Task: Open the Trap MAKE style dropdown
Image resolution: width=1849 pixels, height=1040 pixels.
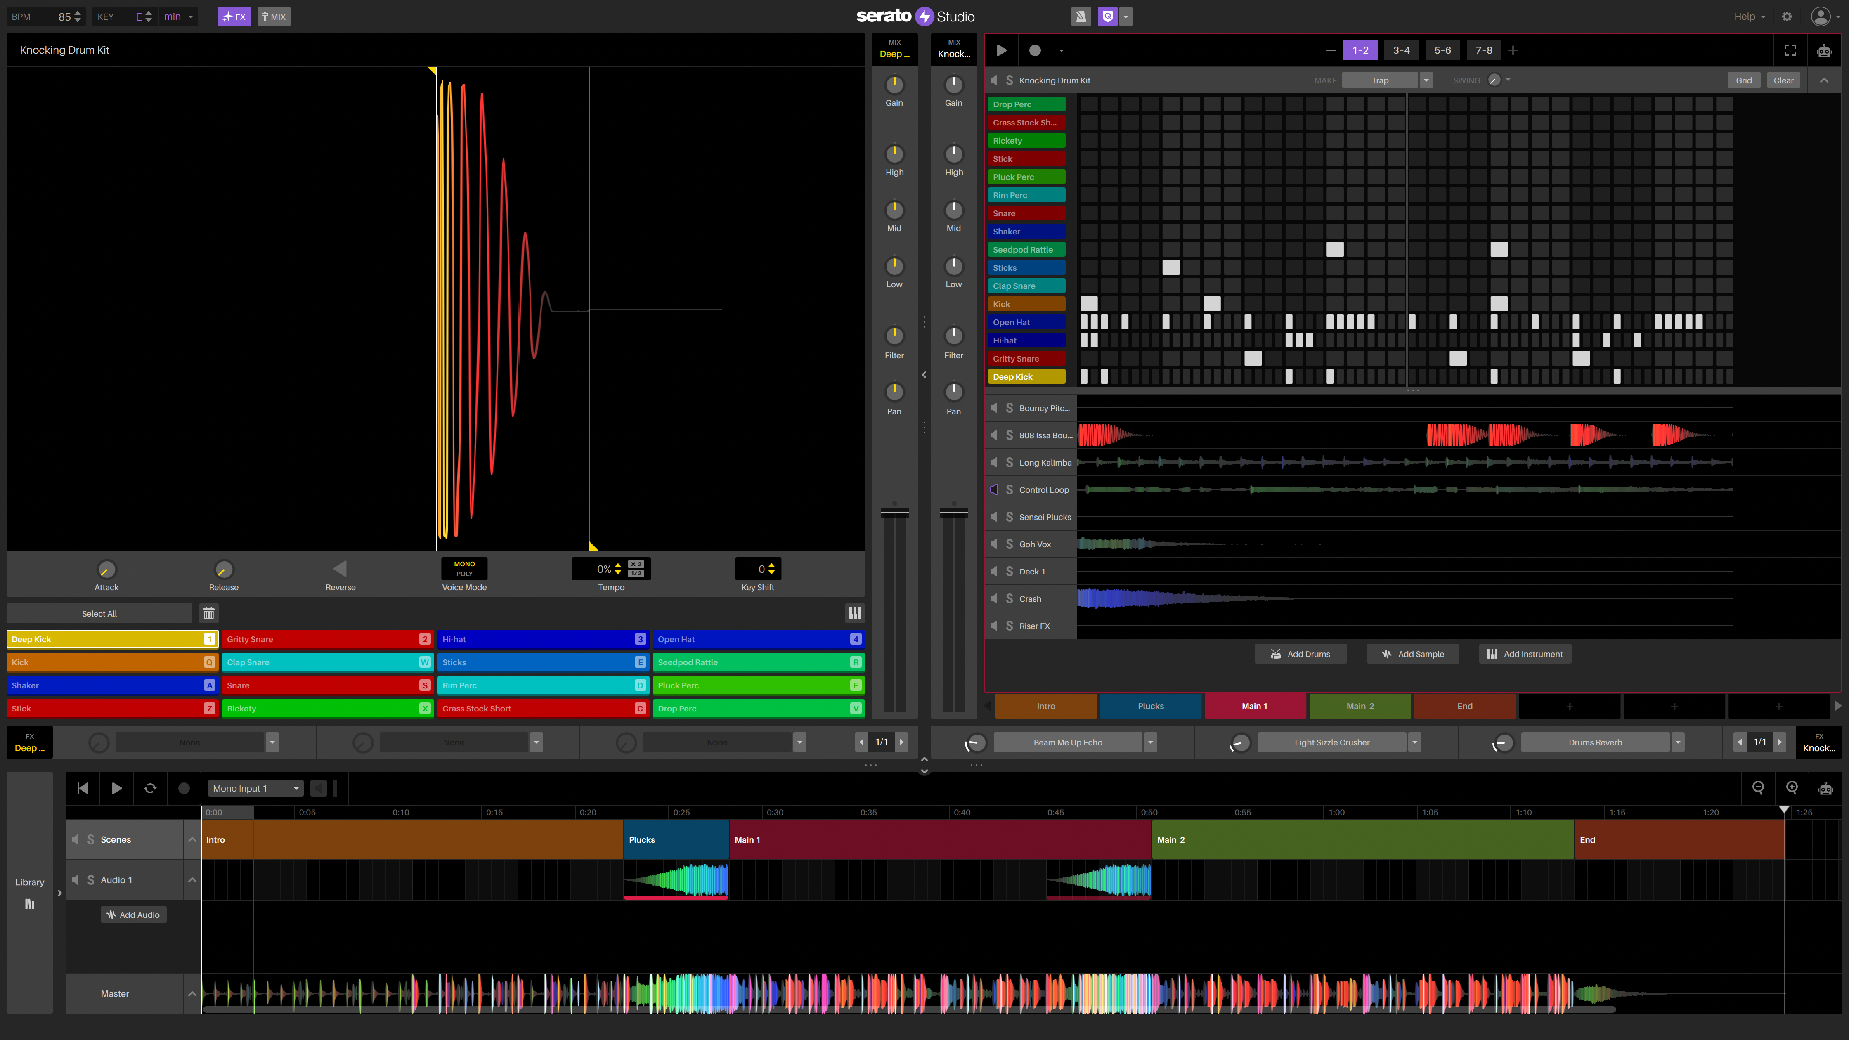Action: point(1426,80)
